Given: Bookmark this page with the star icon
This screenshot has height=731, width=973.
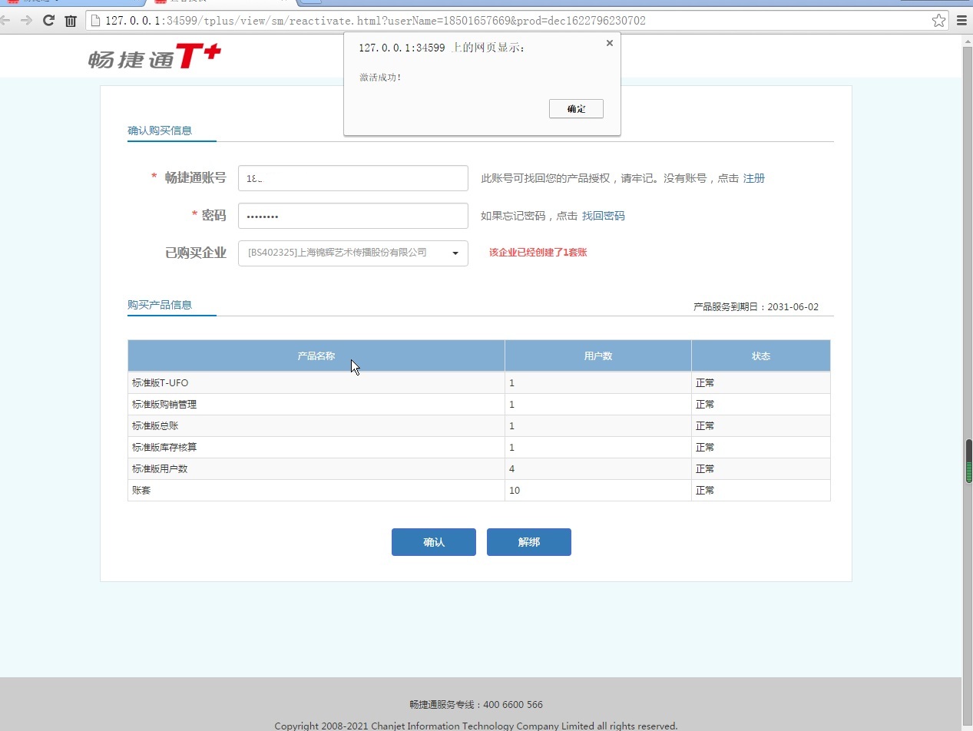Looking at the screenshot, I should coord(938,21).
